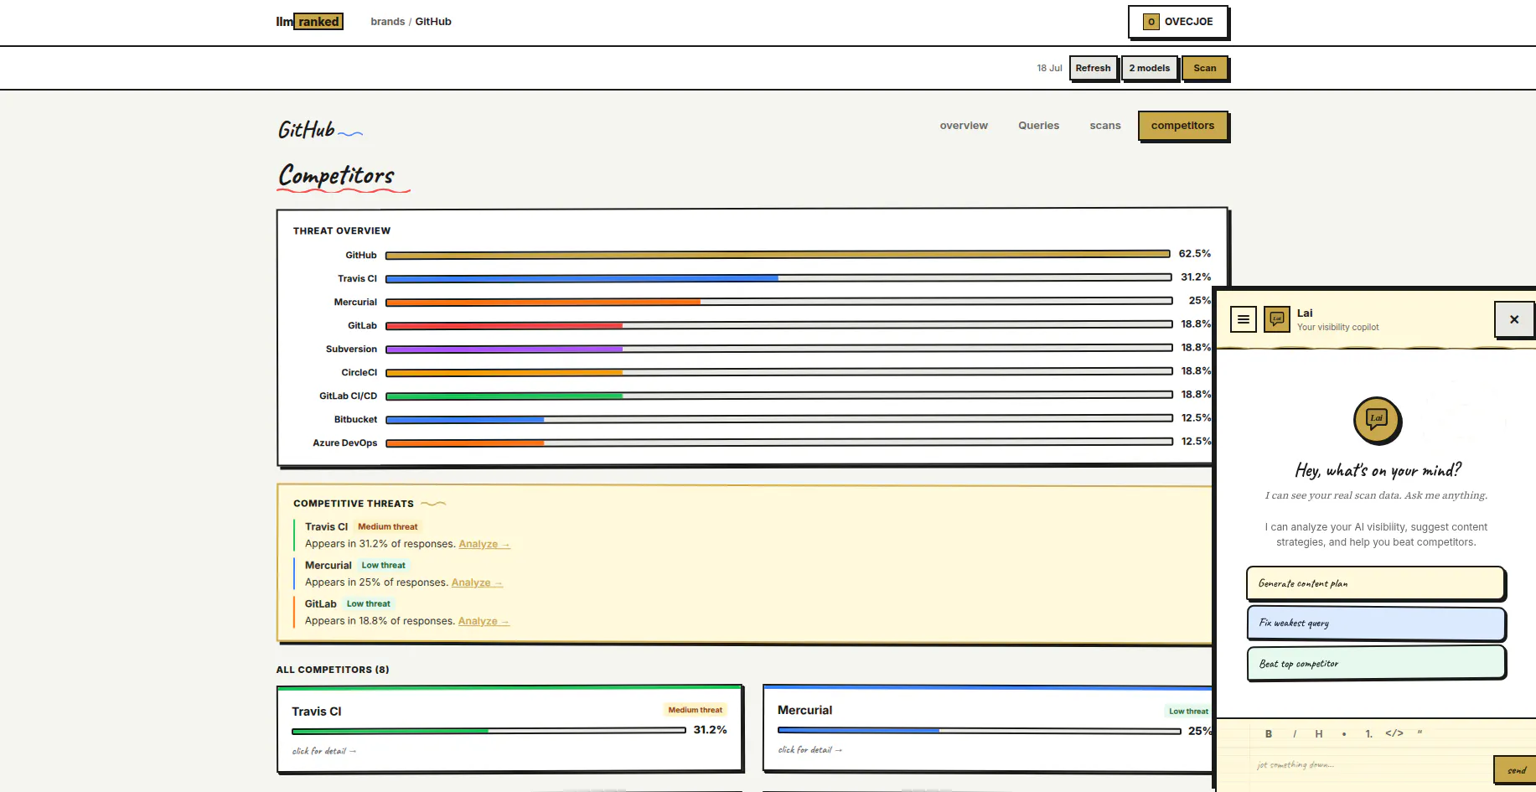Click the Medium threat badge beside Travis CI
The width and height of the screenshot is (1536, 792).
387,526
